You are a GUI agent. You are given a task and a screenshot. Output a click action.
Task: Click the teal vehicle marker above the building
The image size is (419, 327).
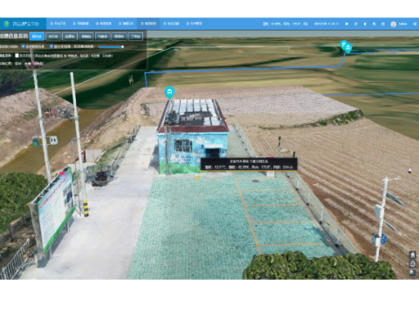click(169, 92)
